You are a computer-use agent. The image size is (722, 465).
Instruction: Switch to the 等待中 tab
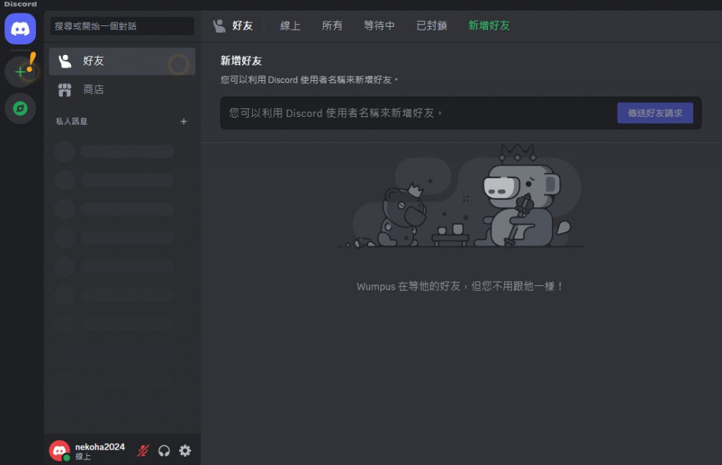coord(379,26)
